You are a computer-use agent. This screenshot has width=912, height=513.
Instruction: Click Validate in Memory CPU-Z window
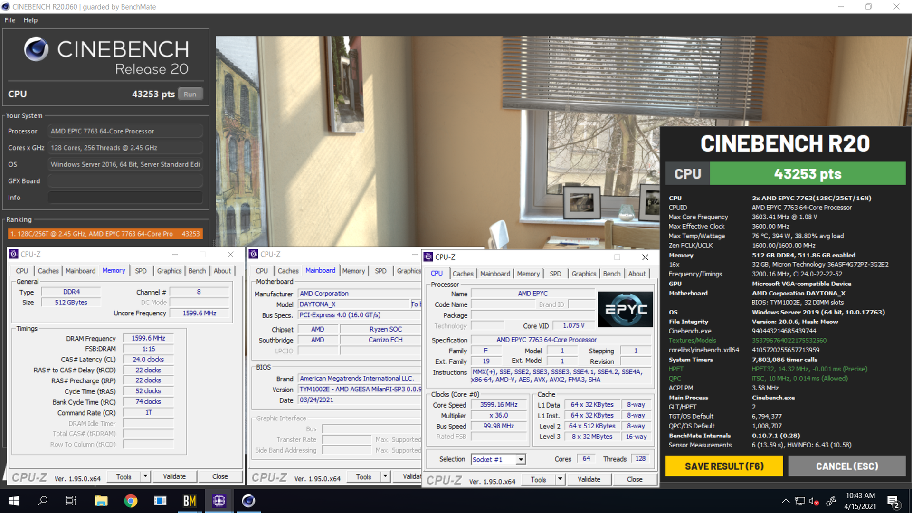174,476
